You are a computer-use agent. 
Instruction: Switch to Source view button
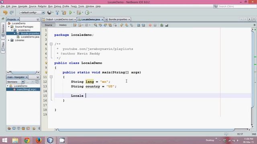(48, 25)
